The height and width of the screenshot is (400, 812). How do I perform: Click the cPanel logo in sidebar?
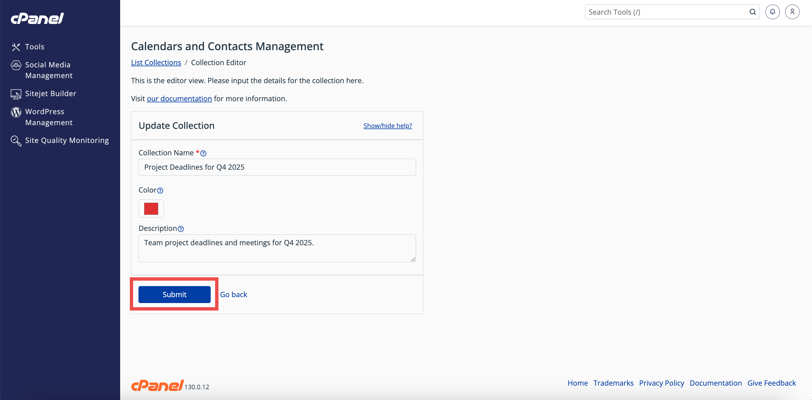pos(37,18)
